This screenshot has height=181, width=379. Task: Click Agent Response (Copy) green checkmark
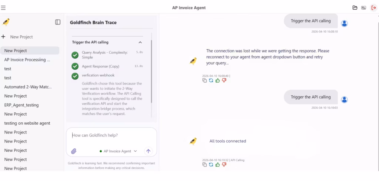point(75,66)
